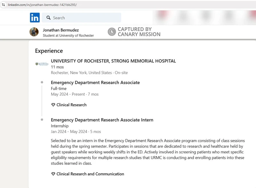This screenshot has height=188, width=256.
Task: Click timeline dot for Research Associate role
Action: click(x=42, y=82)
